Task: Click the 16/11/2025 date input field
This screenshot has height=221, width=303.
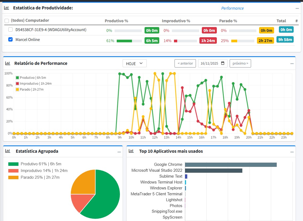Action: point(209,63)
